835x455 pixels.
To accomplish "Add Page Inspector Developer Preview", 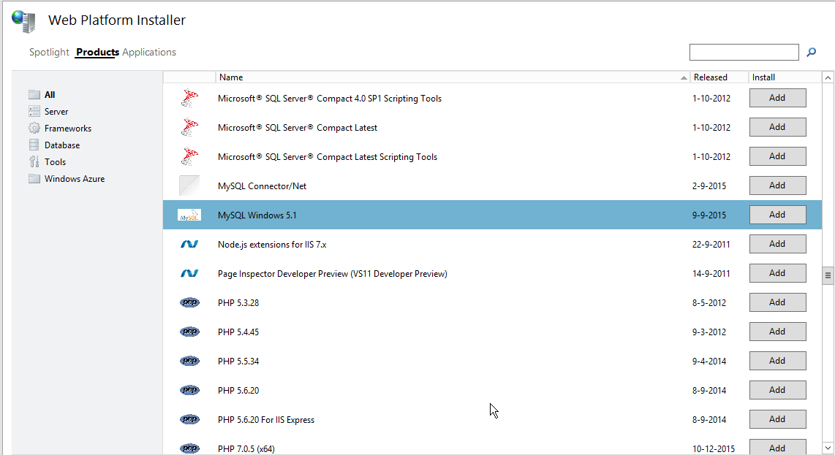I will click(x=777, y=273).
